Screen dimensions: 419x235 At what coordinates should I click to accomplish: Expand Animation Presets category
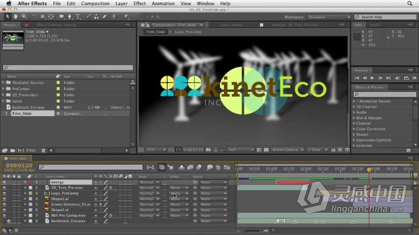click(x=354, y=101)
